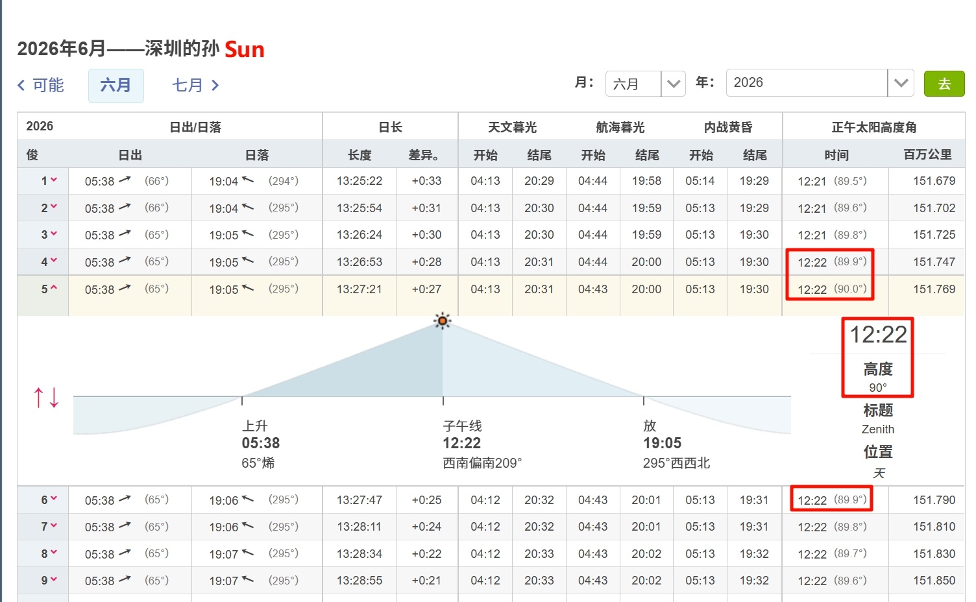Open the 月 month dropdown
This screenshot has width=976, height=602.
[x=645, y=84]
